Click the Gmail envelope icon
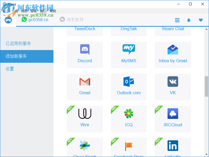 pos(85,82)
